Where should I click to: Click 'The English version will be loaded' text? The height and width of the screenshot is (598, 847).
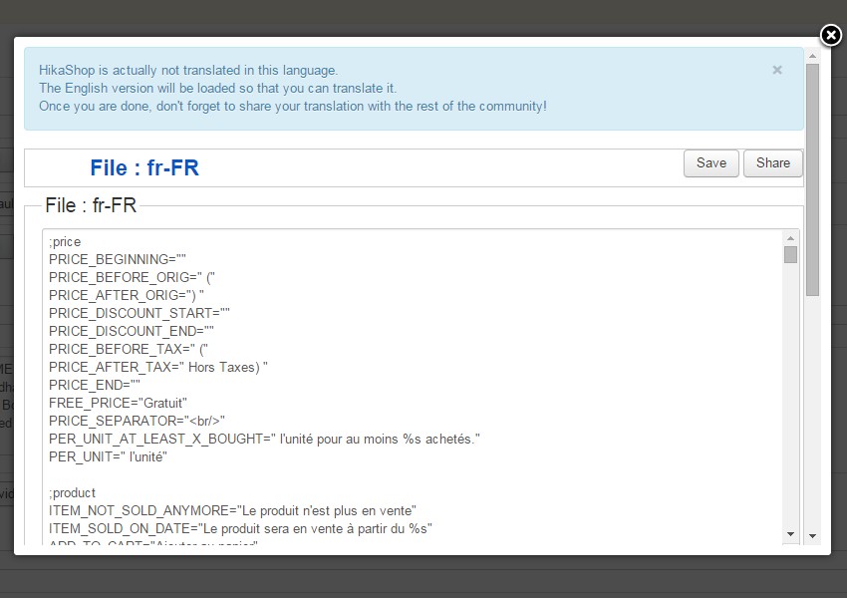tap(217, 88)
